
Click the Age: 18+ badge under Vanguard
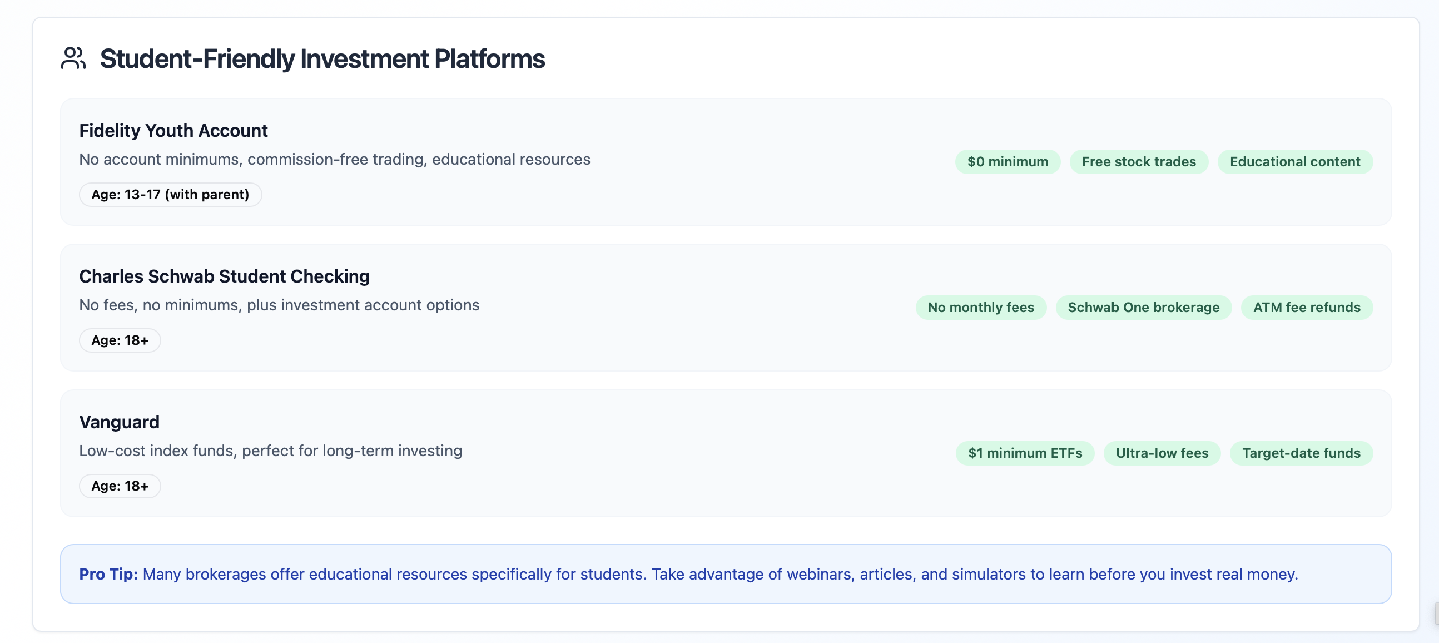click(x=120, y=486)
